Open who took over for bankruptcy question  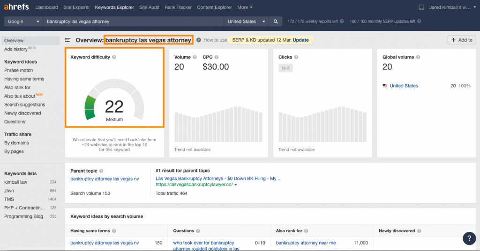point(206,245)
